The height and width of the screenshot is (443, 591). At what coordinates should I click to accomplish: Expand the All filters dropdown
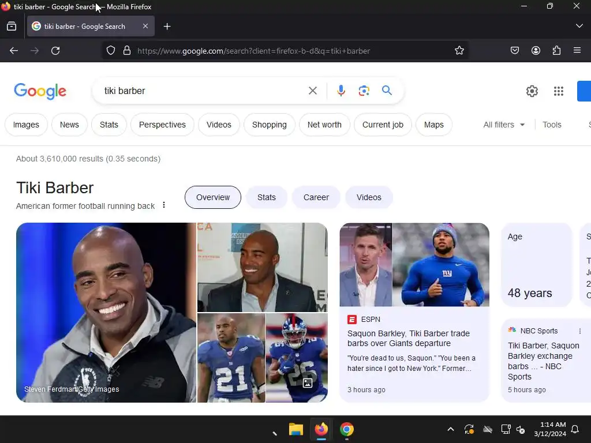[x=504, y=125]
